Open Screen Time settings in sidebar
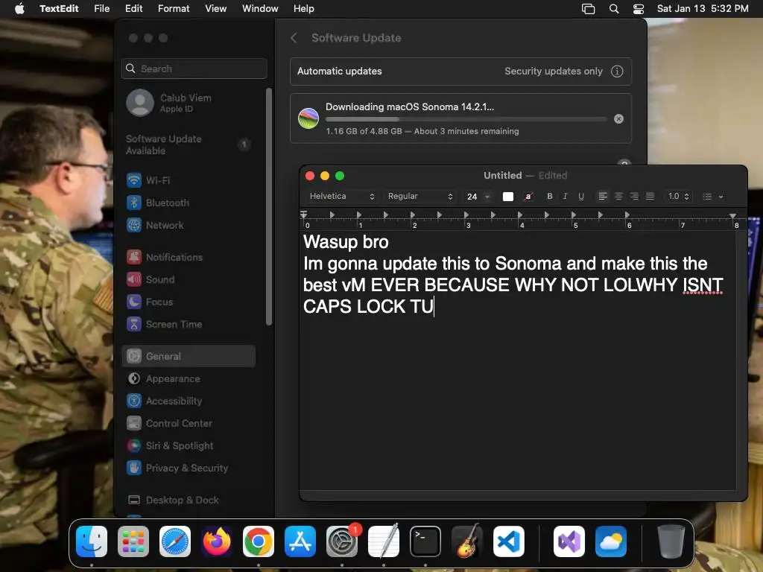Viewport: 763px width, 572px height. pos(187,324)
